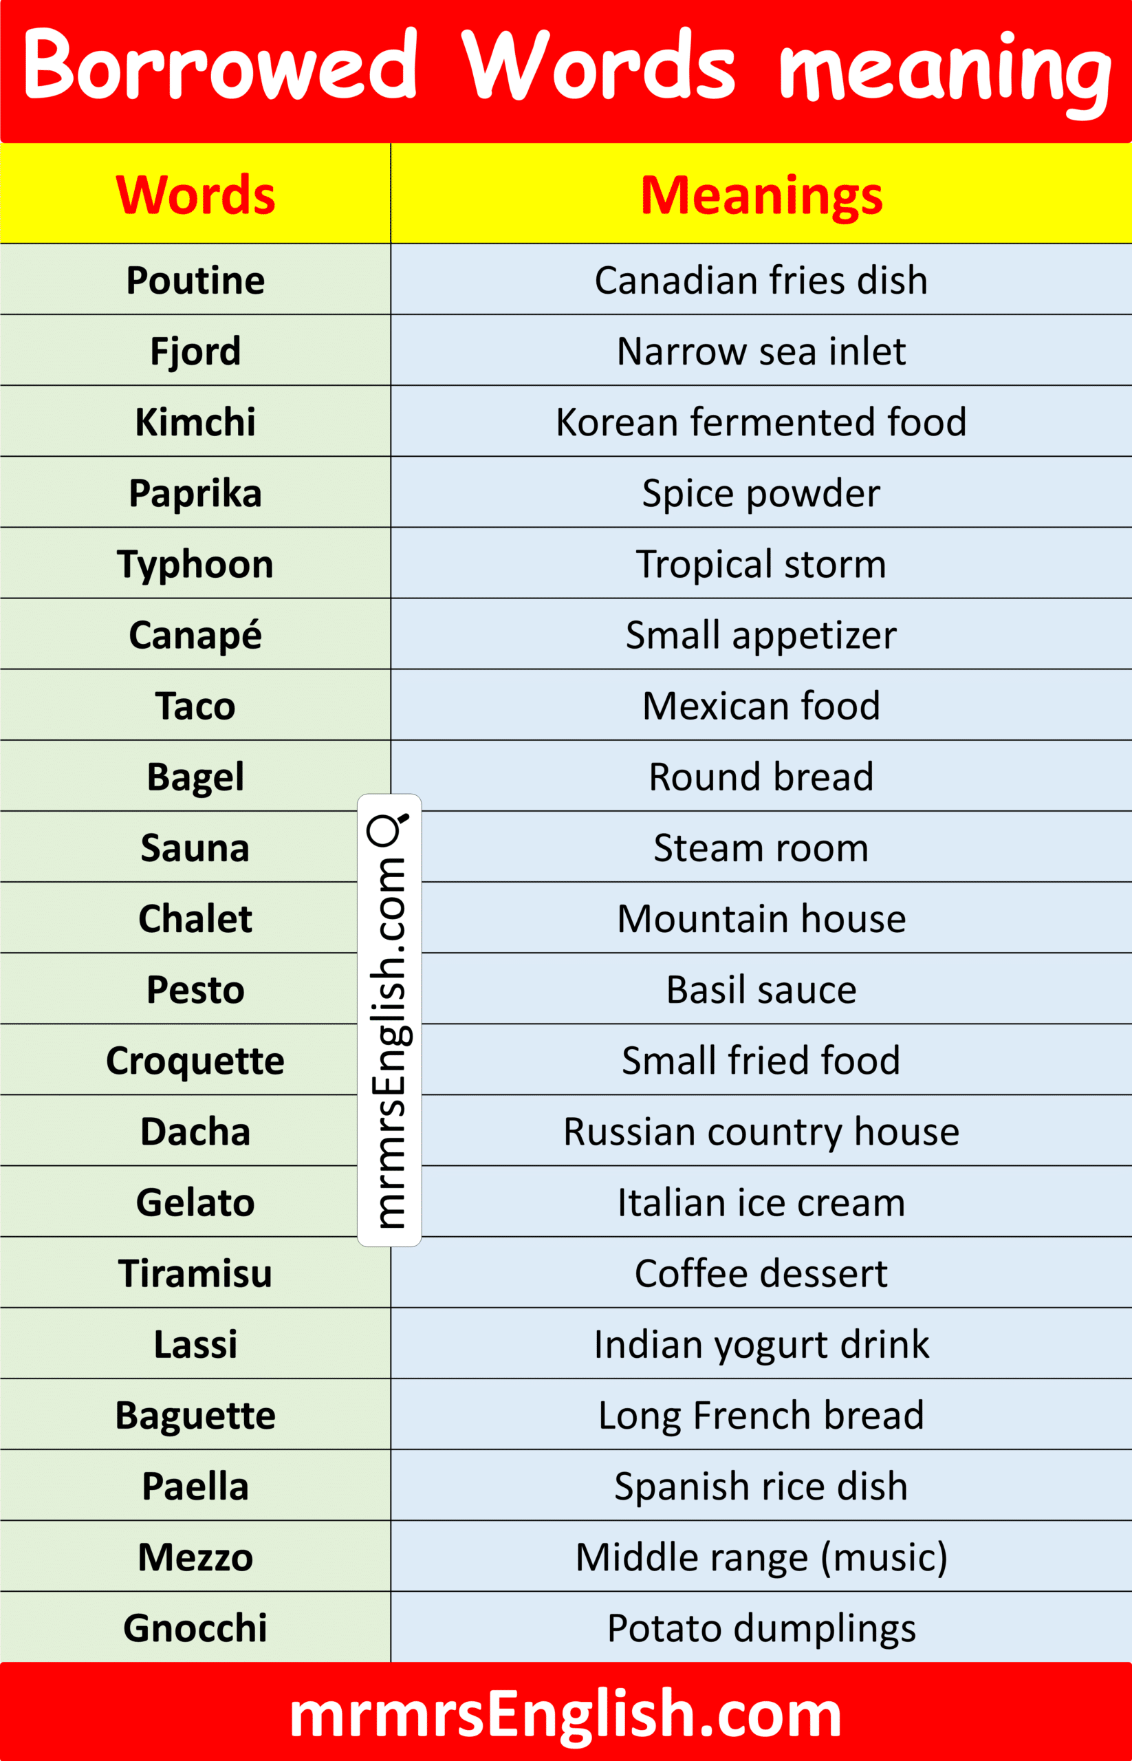Select the word Typhoon
1132x1761 pixels.
(195, 565)
